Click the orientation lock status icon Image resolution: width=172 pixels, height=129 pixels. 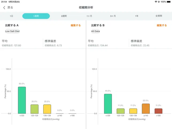point(159,2)
